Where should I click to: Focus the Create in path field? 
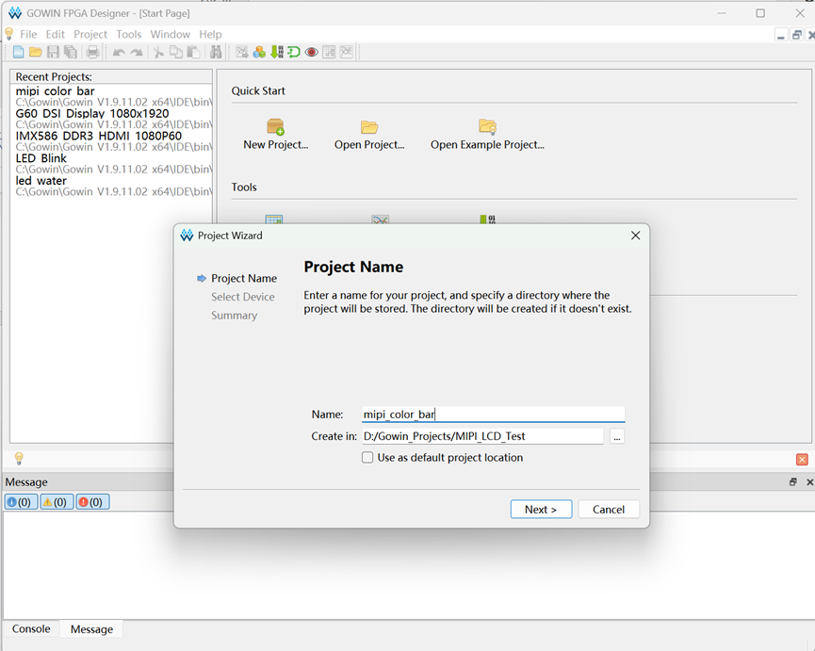tap(482, 436)
